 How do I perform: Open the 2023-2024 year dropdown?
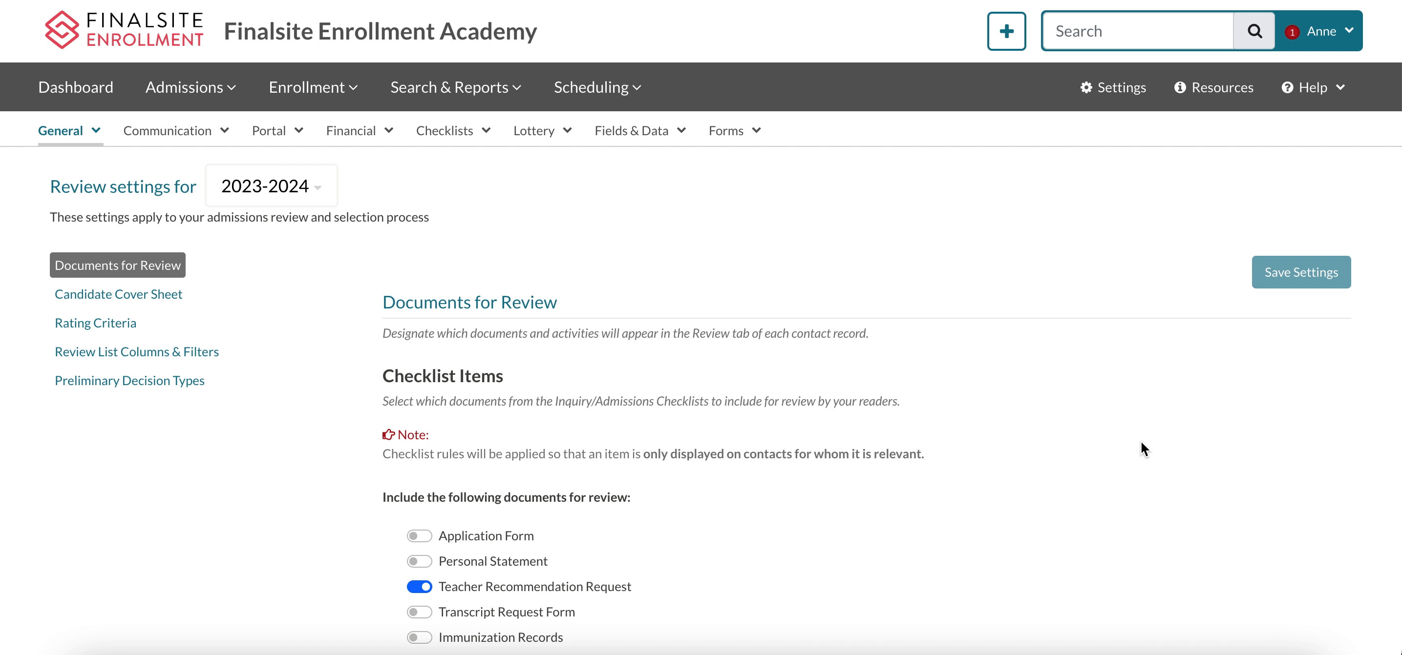pos(271,186)
